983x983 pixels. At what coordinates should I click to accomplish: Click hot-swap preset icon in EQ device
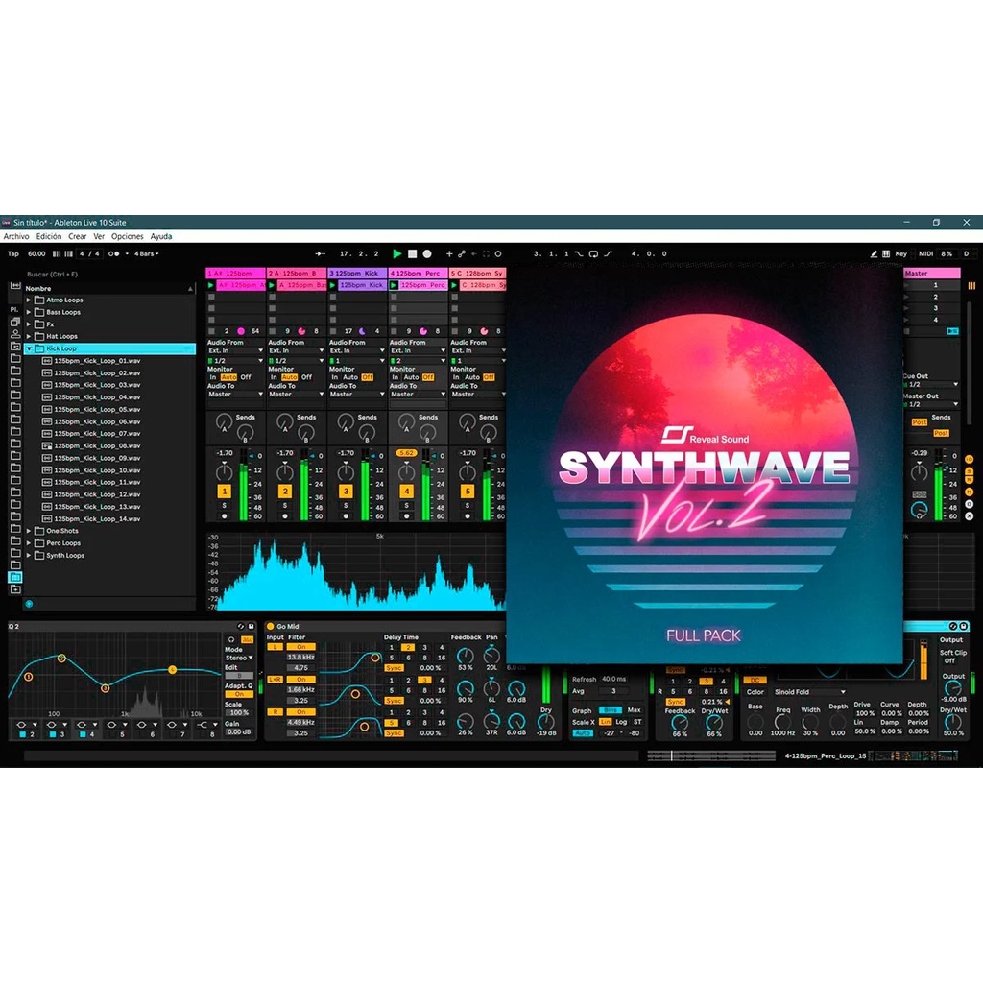click(x=241, y=626)
